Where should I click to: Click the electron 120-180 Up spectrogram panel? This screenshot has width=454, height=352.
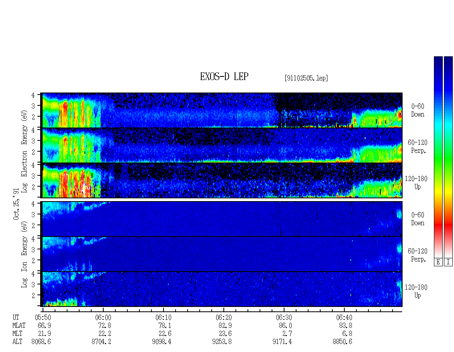click(222, 180)
